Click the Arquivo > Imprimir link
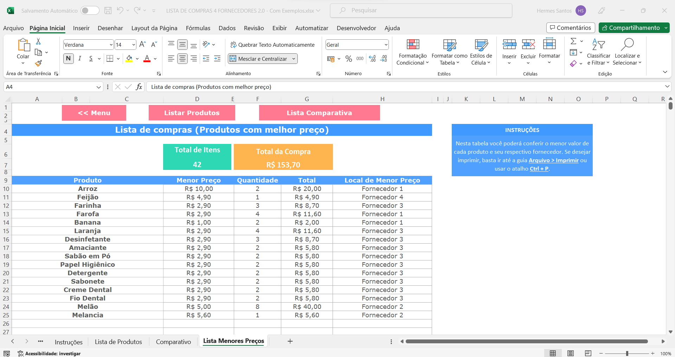The image size is (675, 357). 553,160
